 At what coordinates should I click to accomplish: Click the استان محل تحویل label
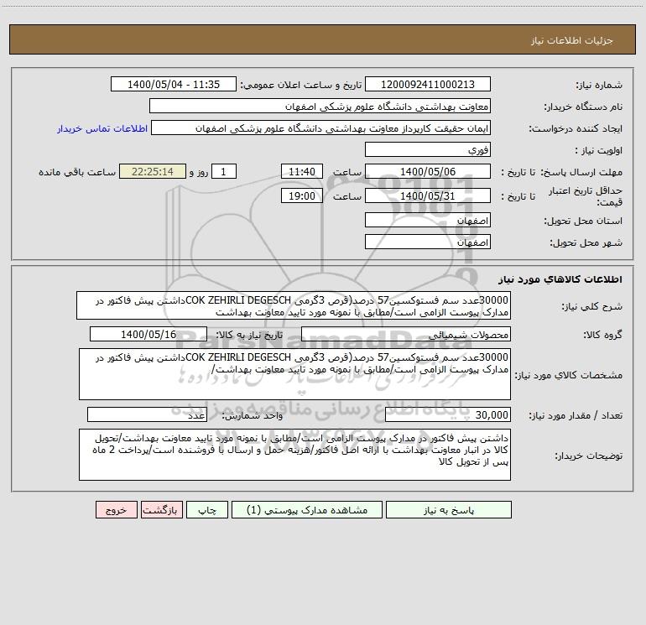click(583, 221)
